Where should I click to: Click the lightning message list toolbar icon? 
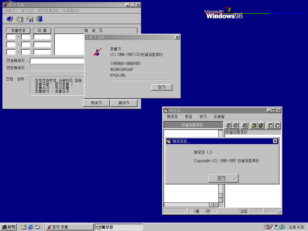[20, 19]
